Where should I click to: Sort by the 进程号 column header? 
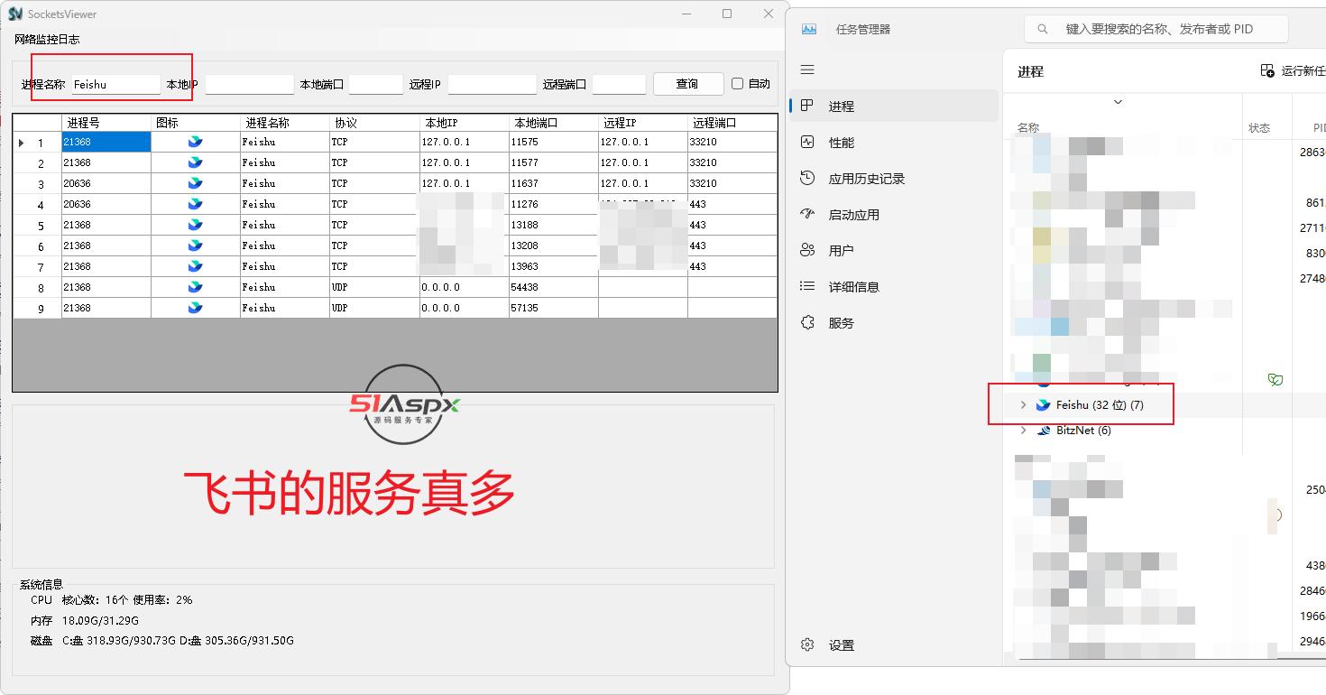tap(106, 123)
